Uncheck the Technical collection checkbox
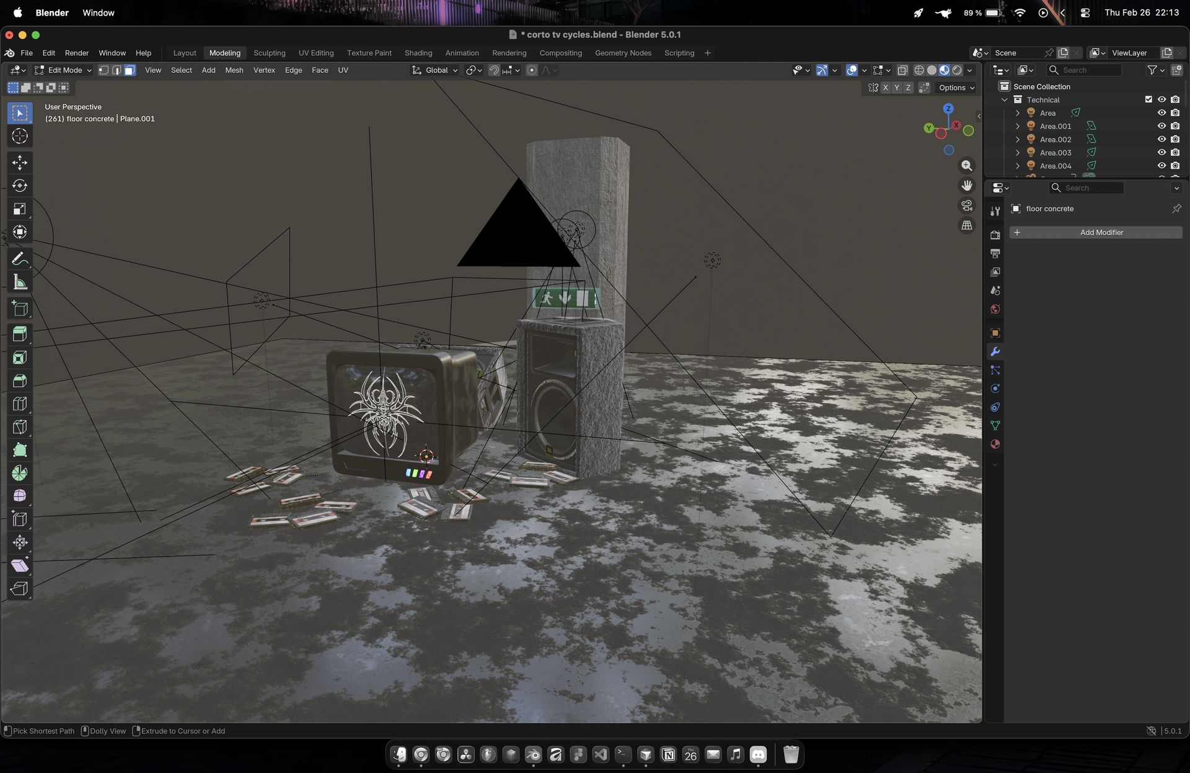 pos(1148,100)
